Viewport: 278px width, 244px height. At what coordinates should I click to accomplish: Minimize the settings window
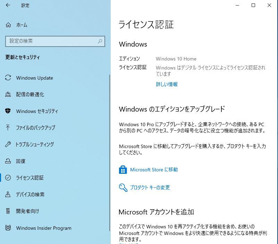(x=237, y=5)
